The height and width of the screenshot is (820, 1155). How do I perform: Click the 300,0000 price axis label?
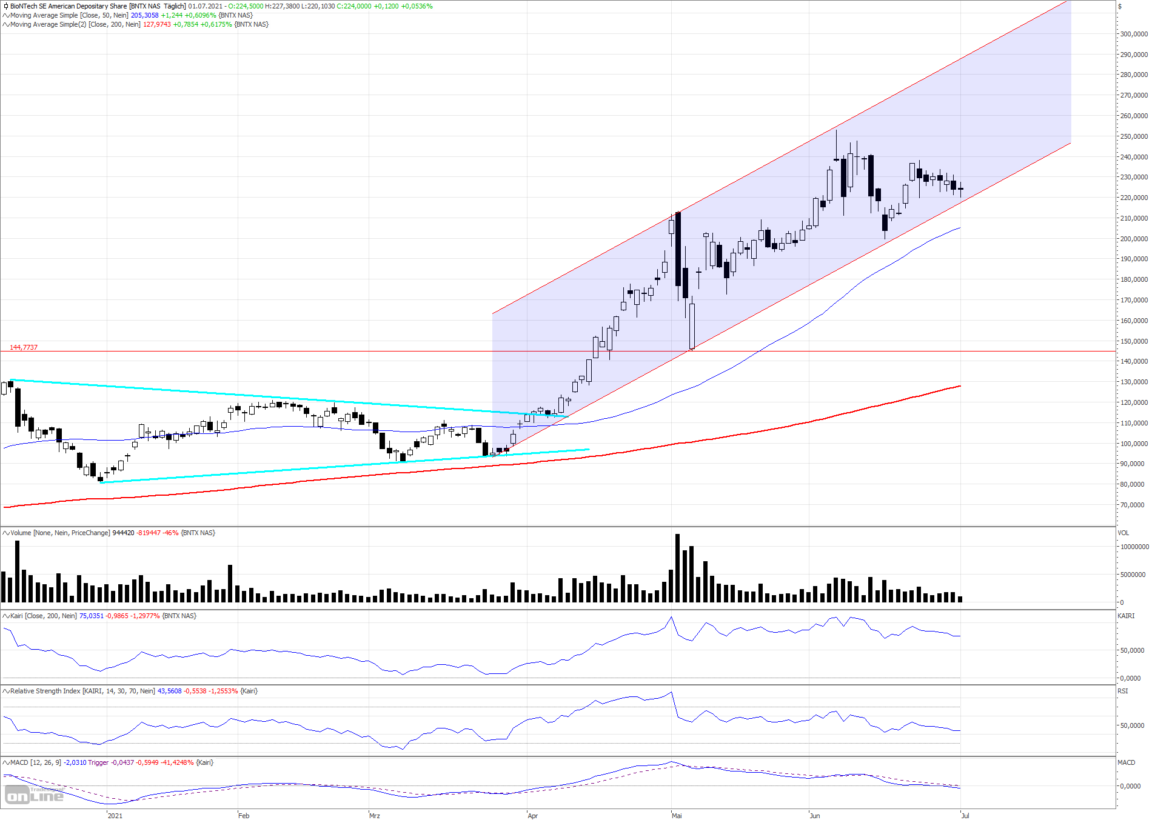(1134, 34)
